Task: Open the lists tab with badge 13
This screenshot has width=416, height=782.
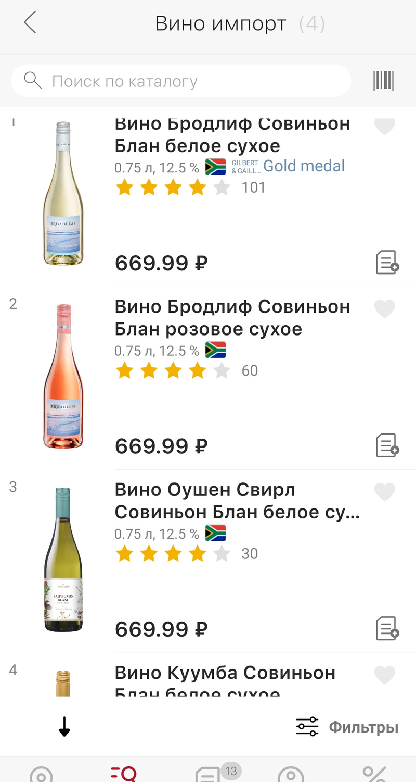Action: click(x=208, y=774)
